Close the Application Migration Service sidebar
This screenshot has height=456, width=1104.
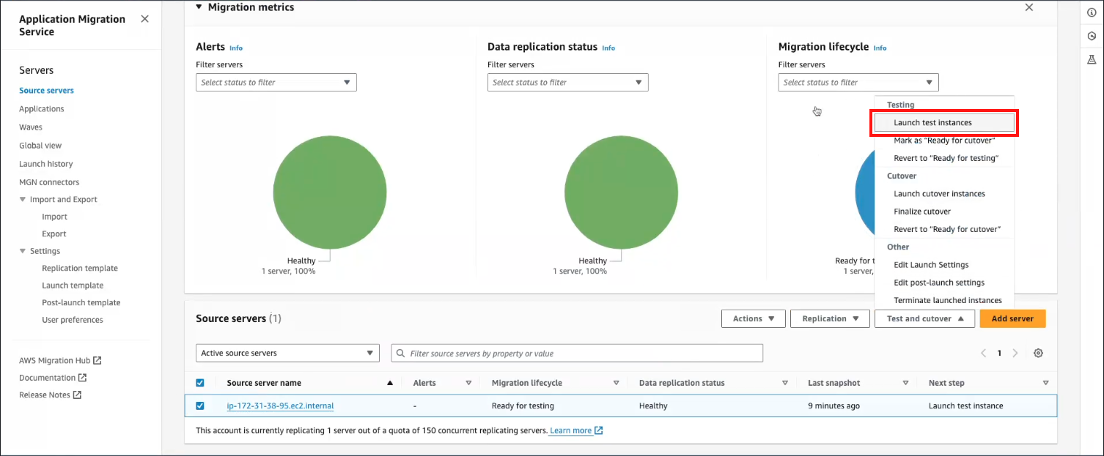click(144, 19)
